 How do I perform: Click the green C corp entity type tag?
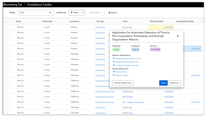(x=116, y=50)
